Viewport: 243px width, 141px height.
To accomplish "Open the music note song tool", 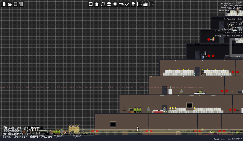I will 103,4.
